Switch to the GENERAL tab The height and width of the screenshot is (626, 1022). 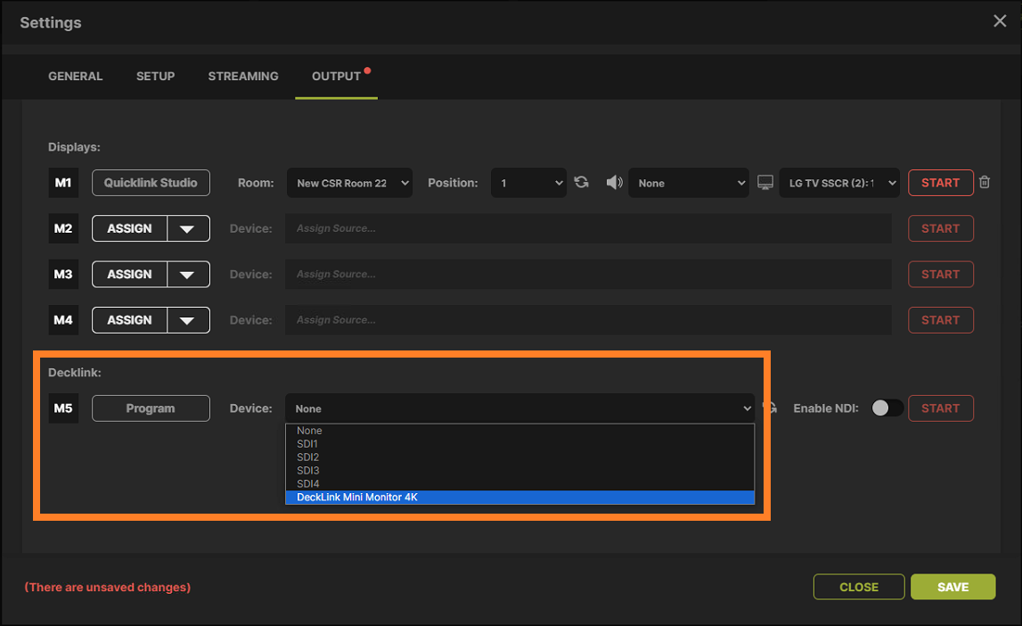pos(75,76)
